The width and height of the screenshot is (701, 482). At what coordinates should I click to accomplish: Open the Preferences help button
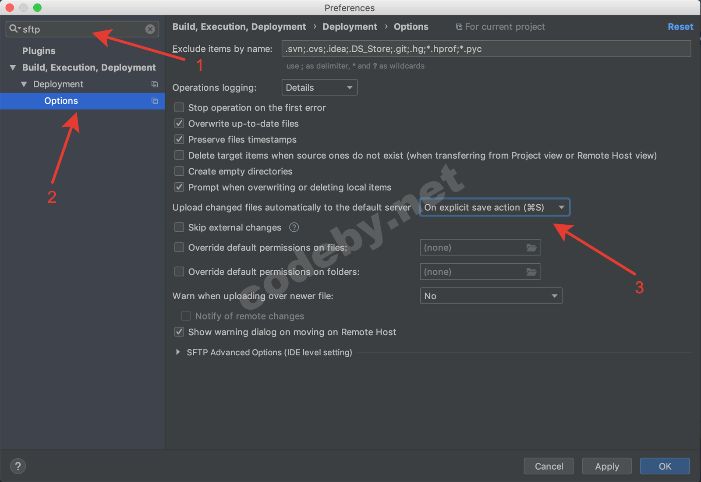click(x=18, y=466)
